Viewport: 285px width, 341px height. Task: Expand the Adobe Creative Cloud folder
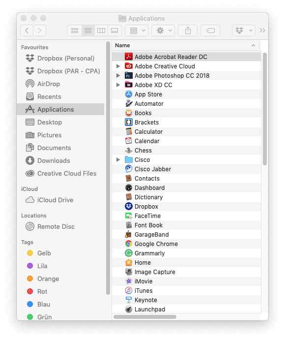pyautogui.click(x=118, y=66)
